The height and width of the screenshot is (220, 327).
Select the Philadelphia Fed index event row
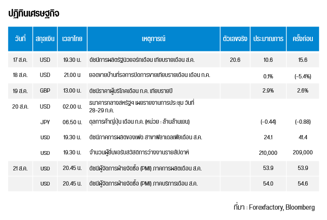point(163,137)
